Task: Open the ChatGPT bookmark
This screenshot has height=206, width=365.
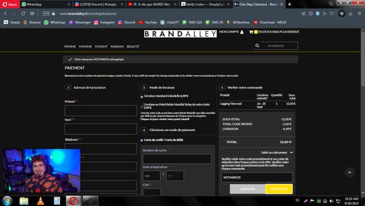Action: [x=170, y=22]
